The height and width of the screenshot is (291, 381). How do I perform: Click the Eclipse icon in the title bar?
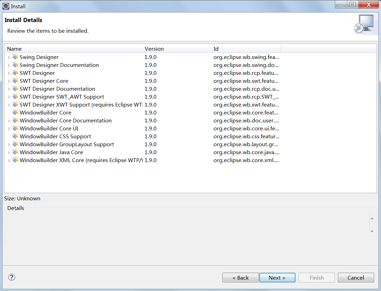6,6
